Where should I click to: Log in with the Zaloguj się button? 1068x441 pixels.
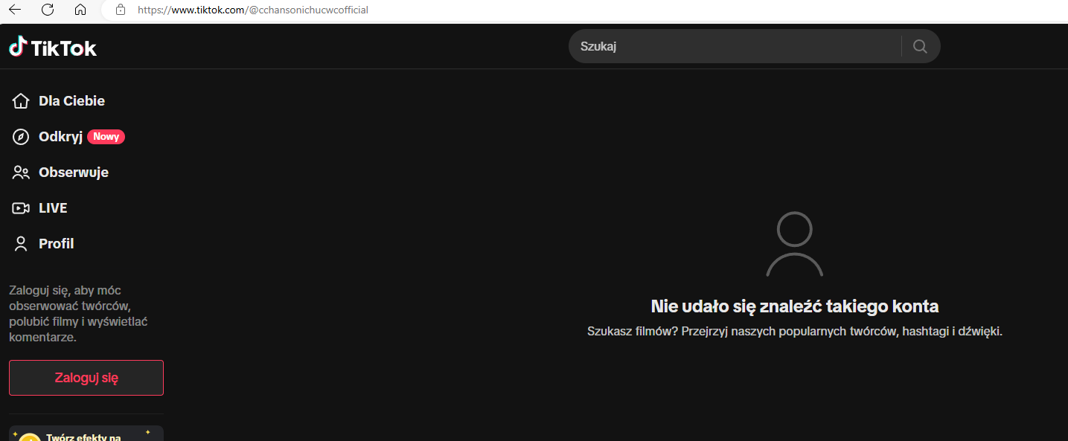pos(86,378)
